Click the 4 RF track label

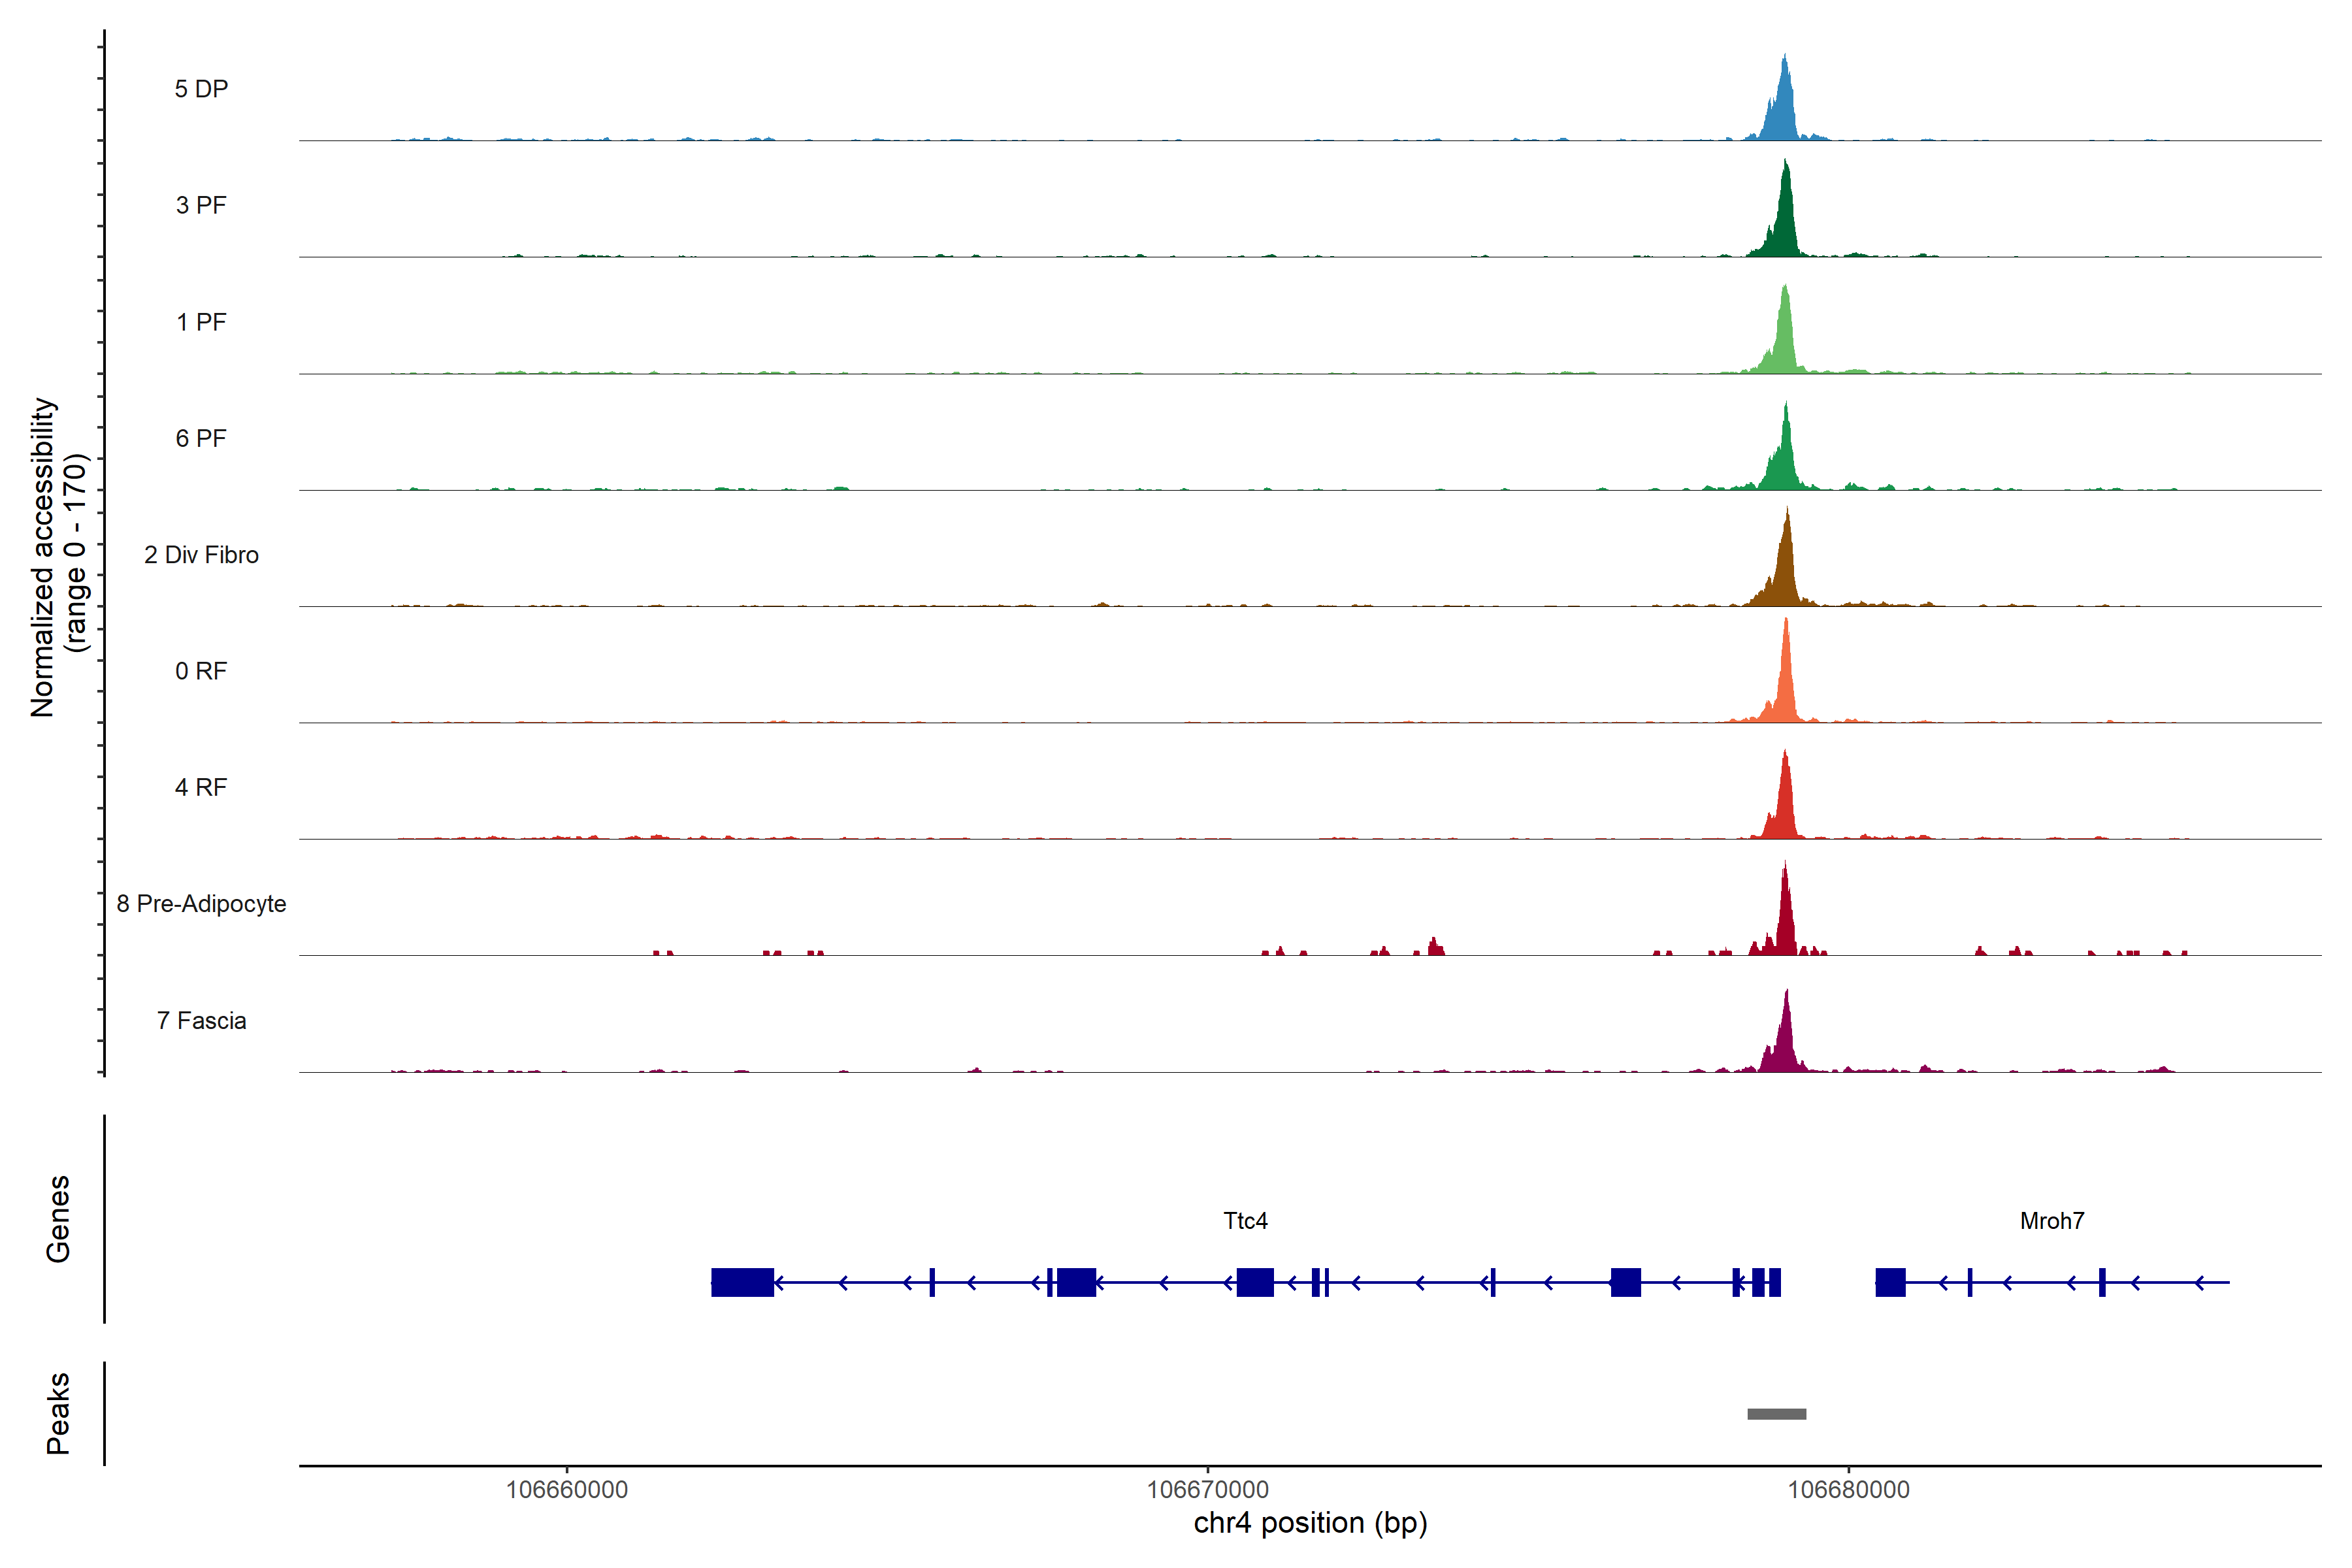coord(201,788)
